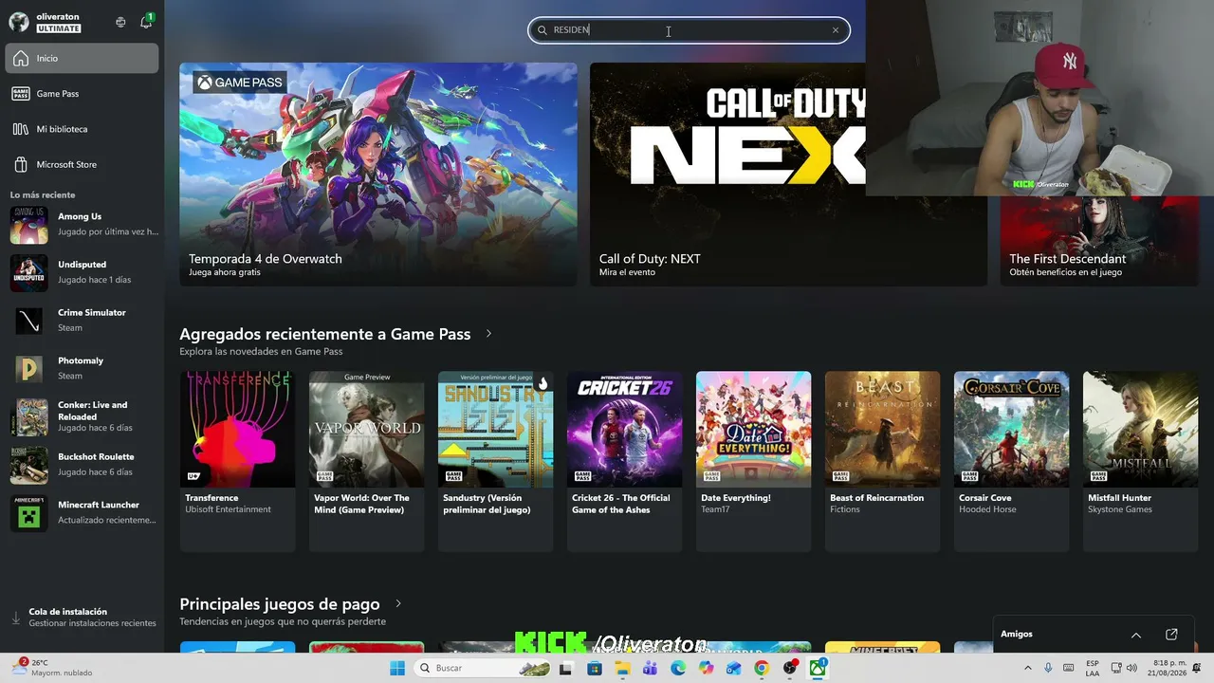Click into the search field containing RESIDEN
Image resolution: width=1214 pixels, height=683 pixels.
tap(689, 30)
